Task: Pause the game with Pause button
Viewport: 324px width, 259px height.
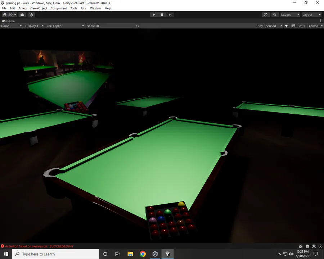Action: point(162,15)
